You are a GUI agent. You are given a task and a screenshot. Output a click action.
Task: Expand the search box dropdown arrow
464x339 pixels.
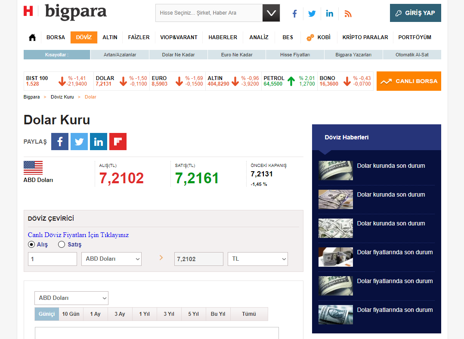271,13
